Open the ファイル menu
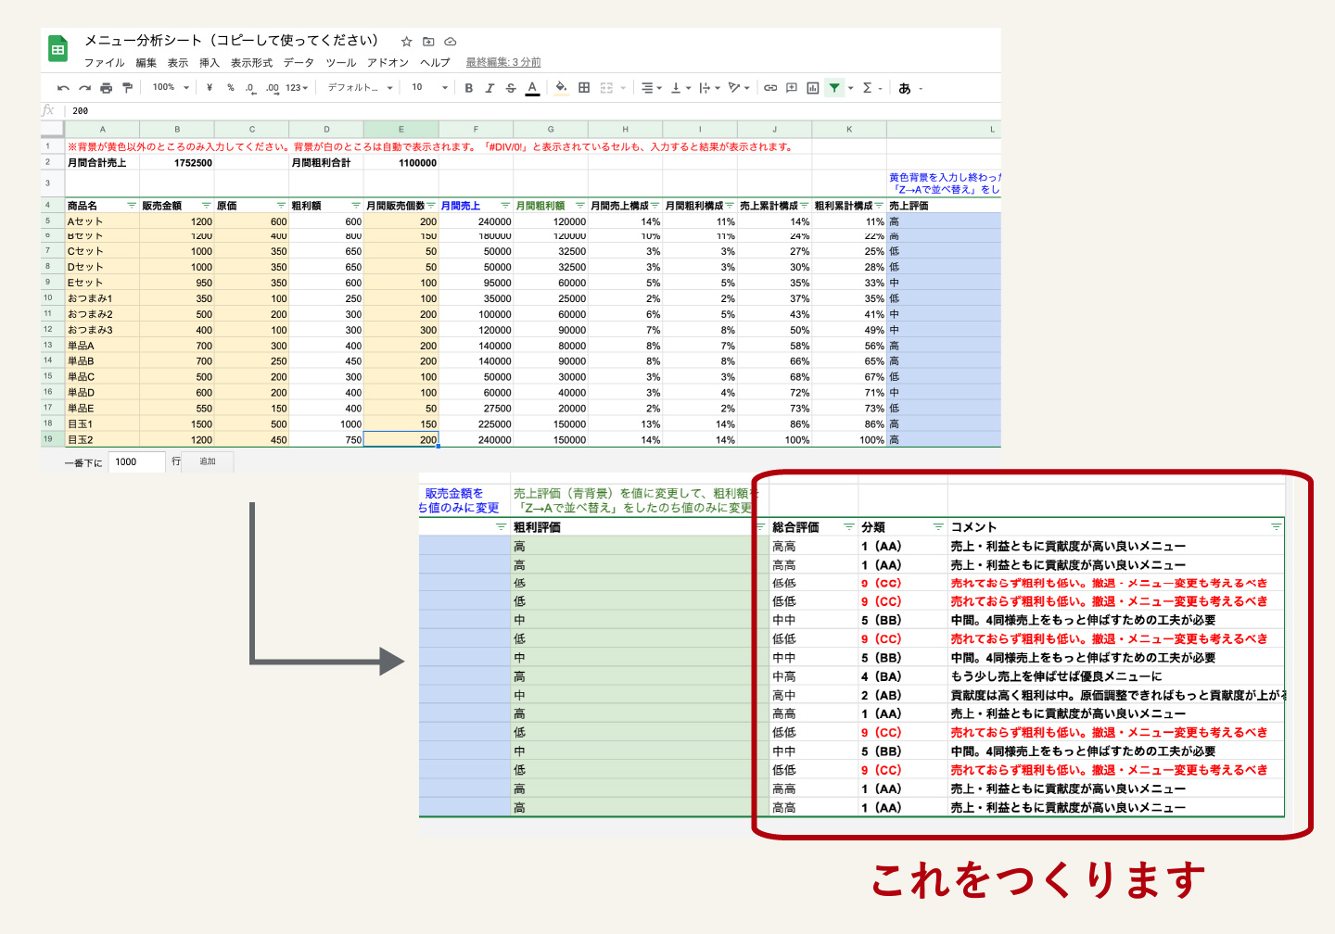Screen dimensions: 1335x934 click(x=104, y=63)
